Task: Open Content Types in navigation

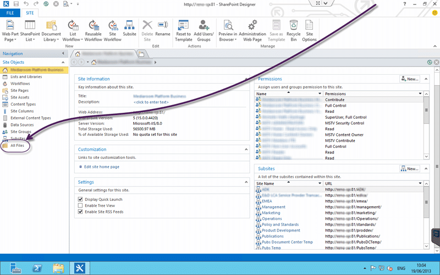Action: coord(23,104)
